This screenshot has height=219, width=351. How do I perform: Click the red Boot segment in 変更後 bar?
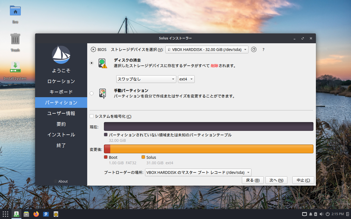click(x=107, y=149)
